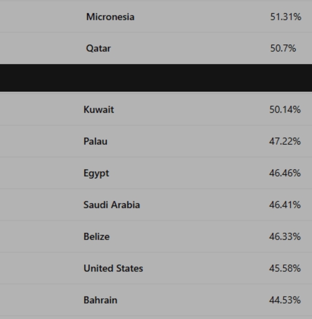Click the Qatar country label
Viewport: 312px width, 319px height.
click(99, 48)
